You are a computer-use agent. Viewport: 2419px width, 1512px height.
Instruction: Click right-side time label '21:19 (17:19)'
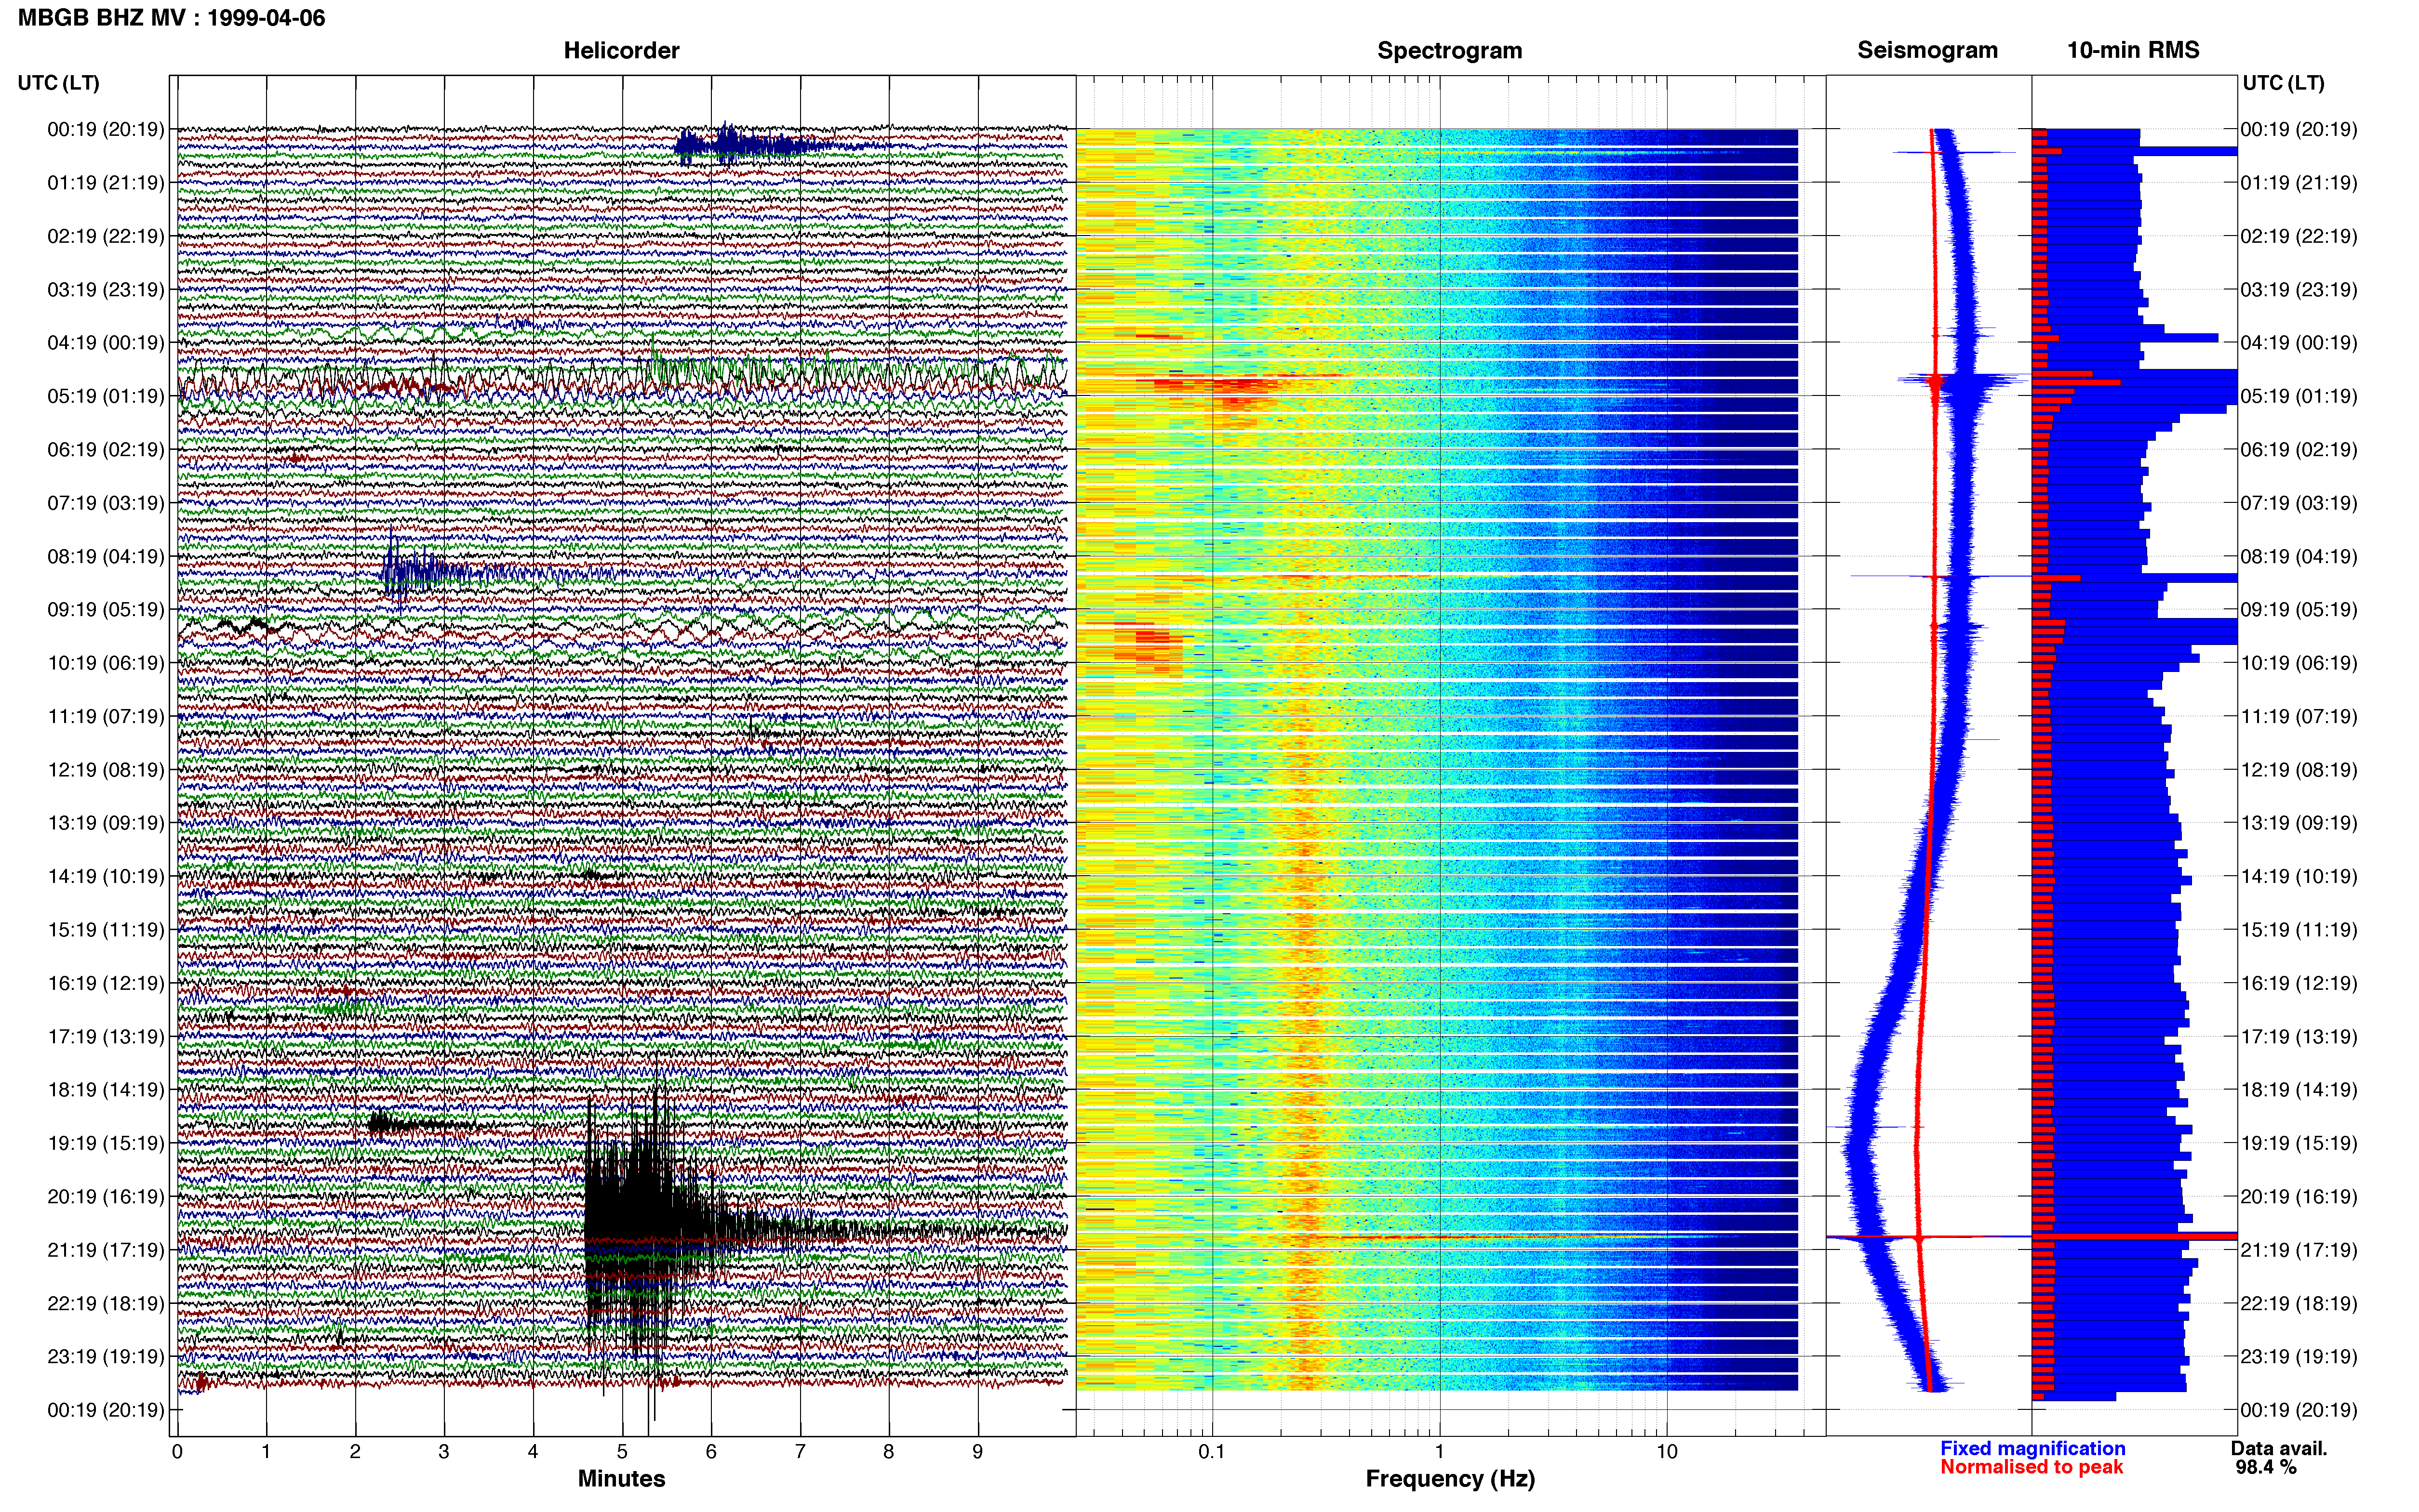2299,1250
